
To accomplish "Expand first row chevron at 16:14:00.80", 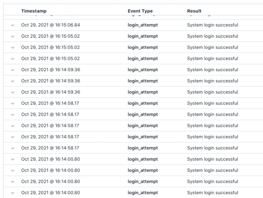I will (13, 159).
